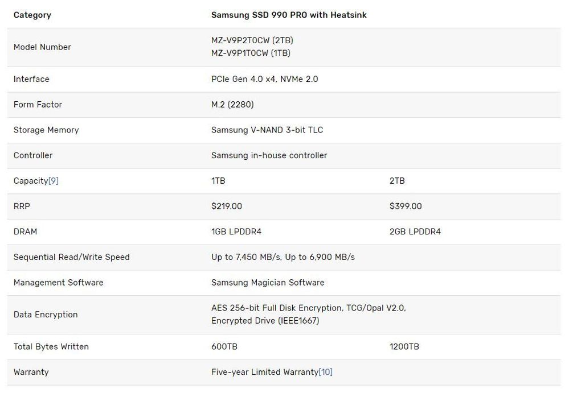Screen dimensions: 569x401
Task: Click the Samsung in-house controller text
Action: [x=269, y=155]
